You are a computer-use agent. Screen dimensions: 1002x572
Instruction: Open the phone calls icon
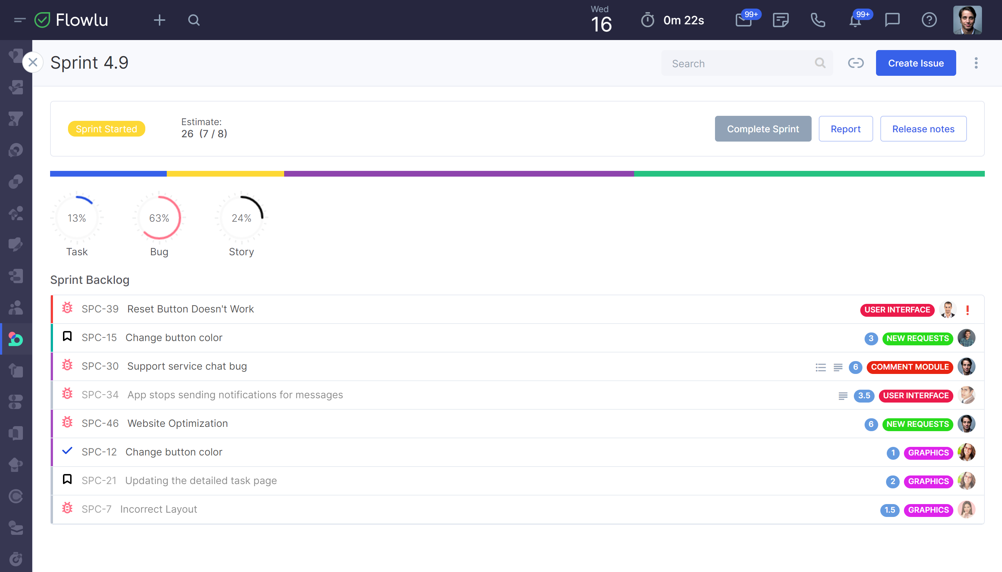tap(818, 20)
